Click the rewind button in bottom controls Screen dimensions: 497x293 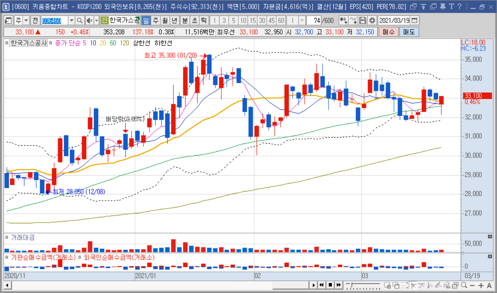click(x=321, y=285)
